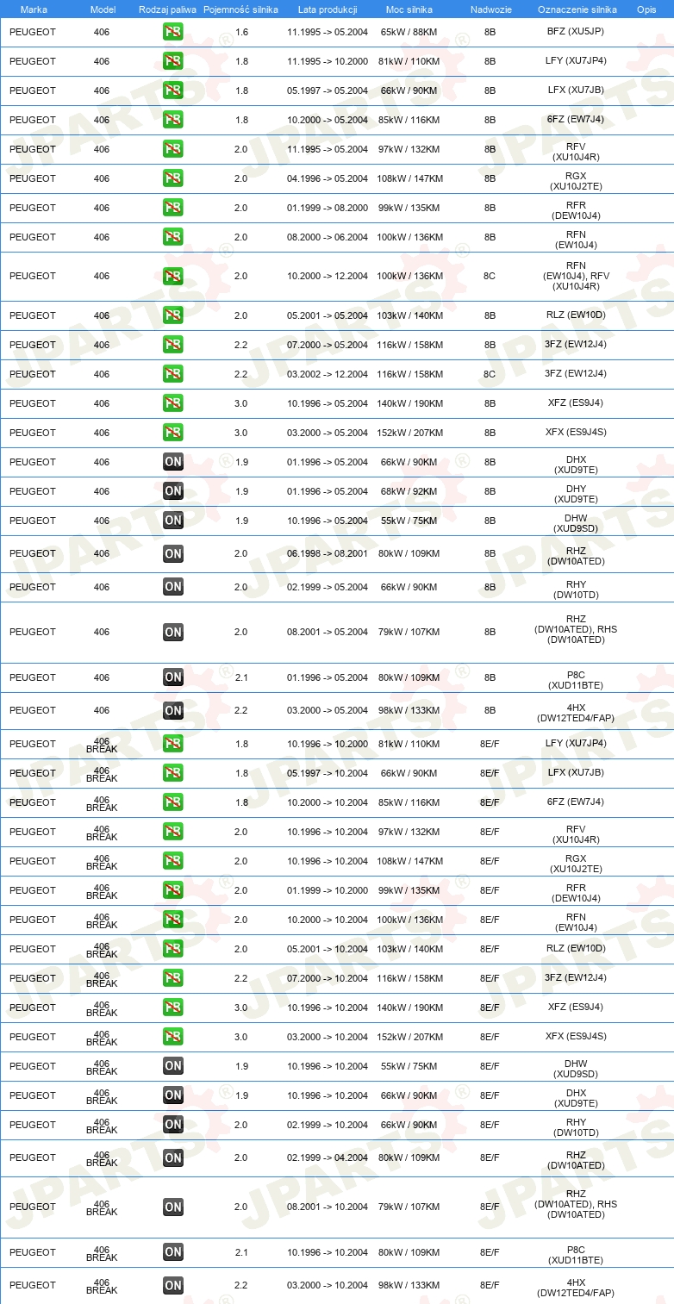Viewport: 674px width, 1304px height.
Task: Click the 2.1 capacity in the P8C 8B row
Action: coord(241,677)
